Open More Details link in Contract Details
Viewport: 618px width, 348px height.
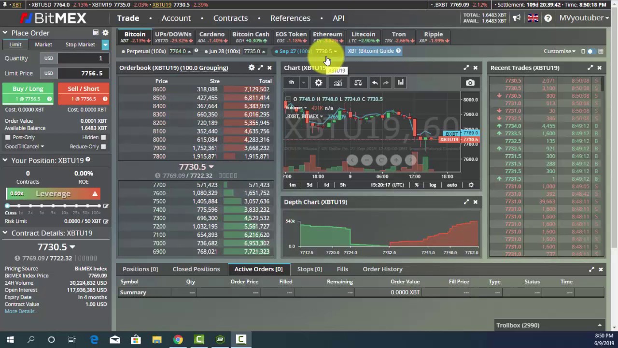20,311
